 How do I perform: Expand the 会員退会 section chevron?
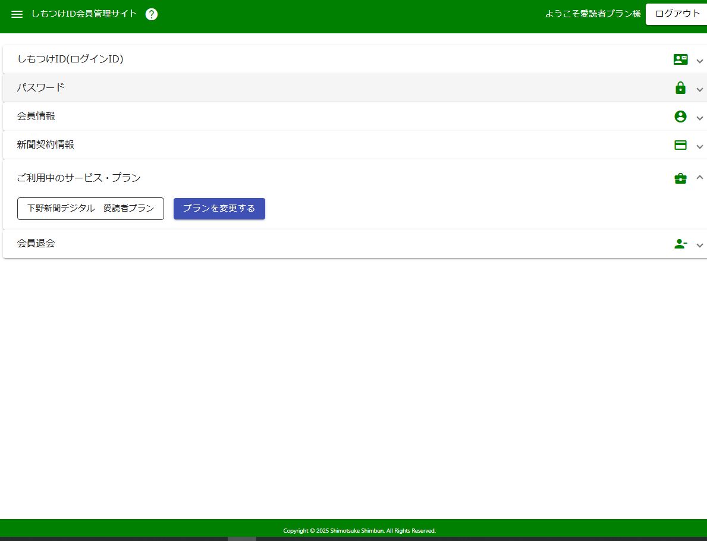(x=700, y=246)
